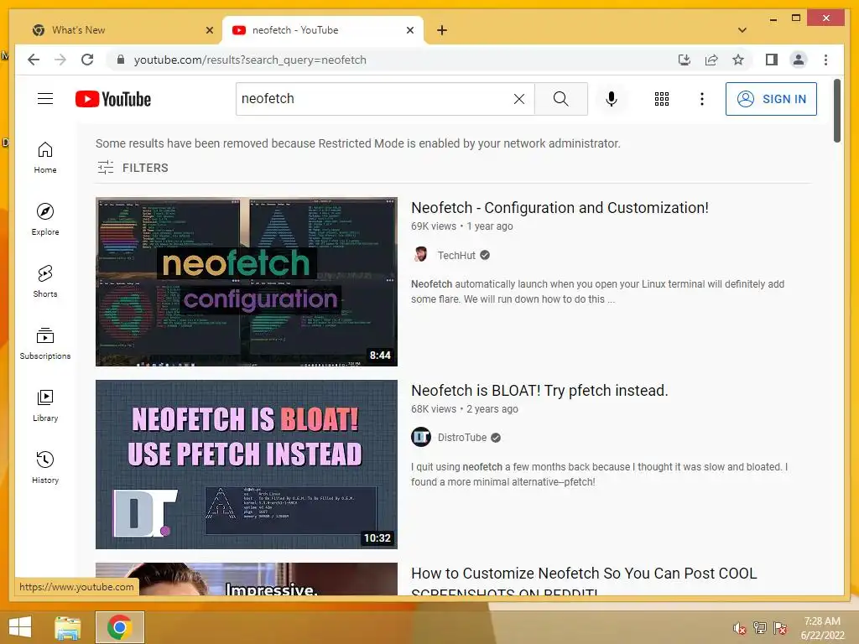This screenshot has height=644, width=859.
Task: Click the DistroTube video description snippet
Action: coord(599,475)
